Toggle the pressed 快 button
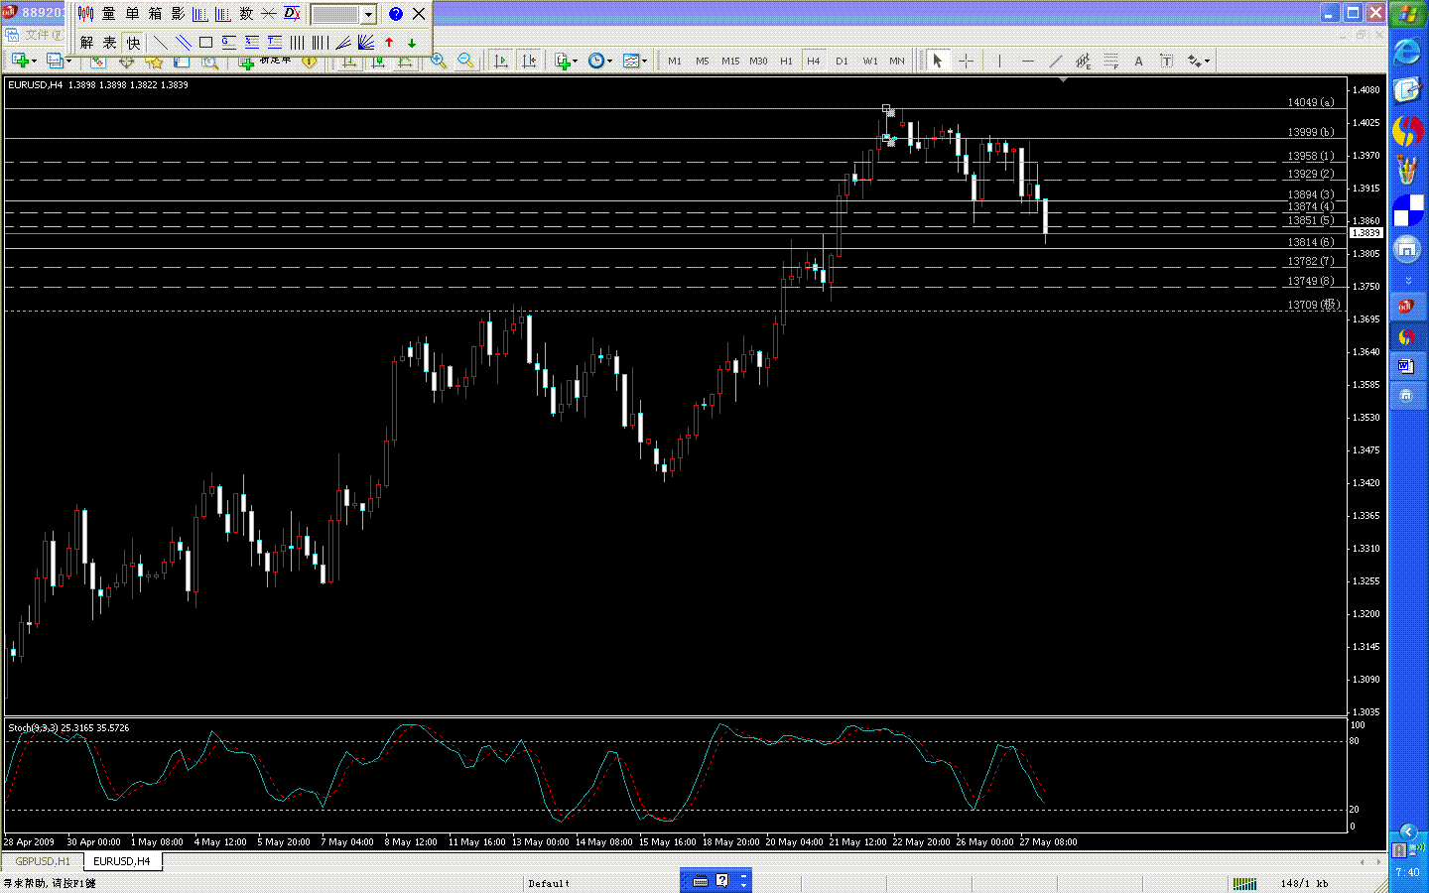 (133, 43)
